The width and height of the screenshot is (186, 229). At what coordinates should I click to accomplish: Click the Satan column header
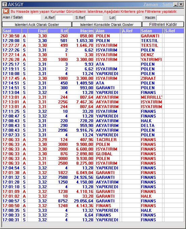pyautogui.click(x=151, y=31)
